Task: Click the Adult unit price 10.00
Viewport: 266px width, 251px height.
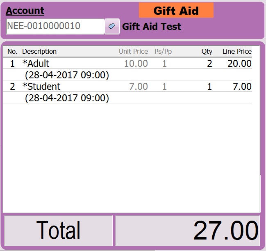Action: (136, 64)
